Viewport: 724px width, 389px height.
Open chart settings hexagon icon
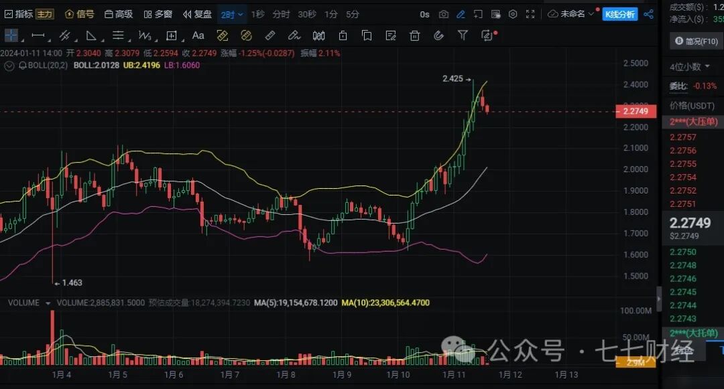513,14
